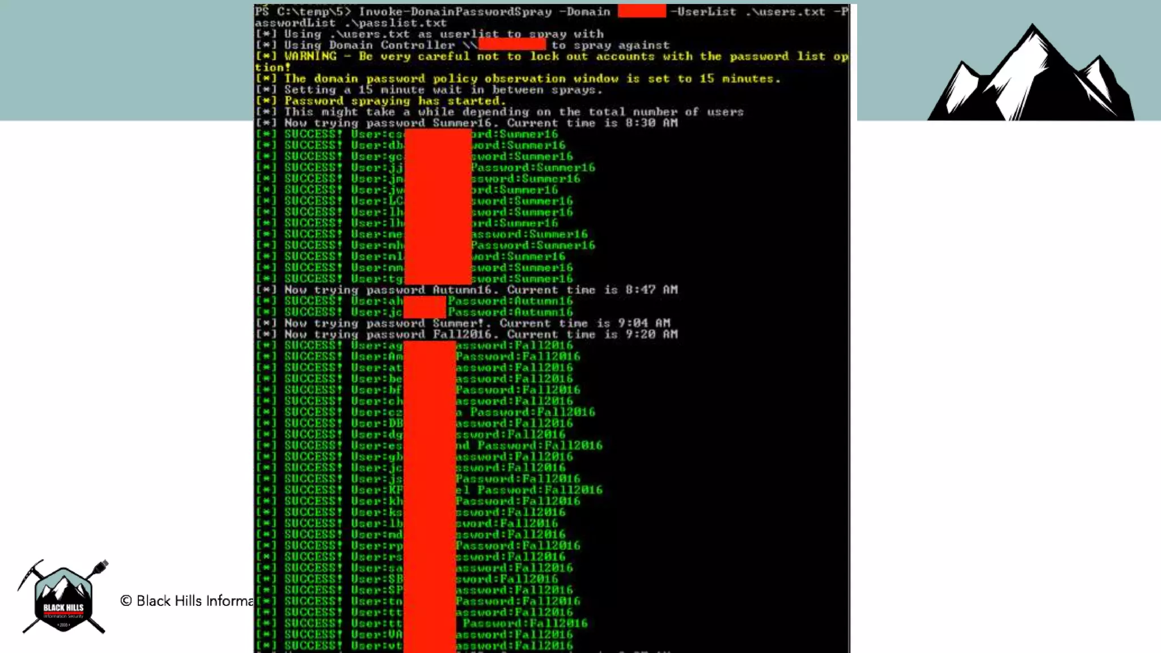1161x653 pixels.
Task: Click the Black Hills Information copyright text
Action: pyautogui.click(x=187, y=601)
